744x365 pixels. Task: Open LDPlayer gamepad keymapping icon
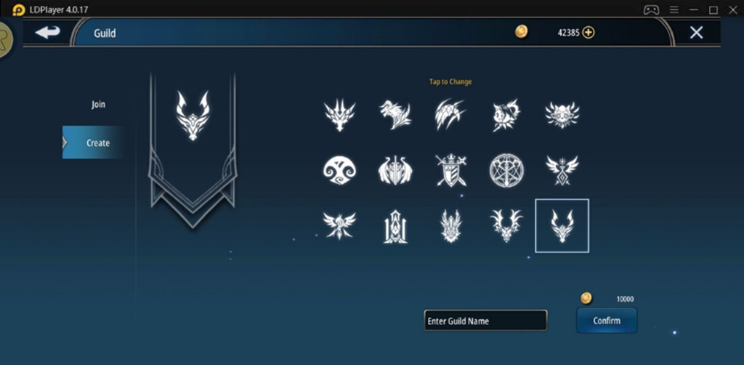(x=650, y=9)
